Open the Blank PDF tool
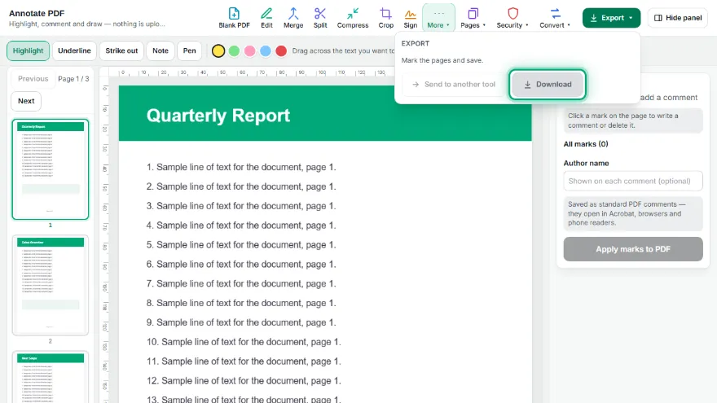717x403 pixels. (234, 18)
